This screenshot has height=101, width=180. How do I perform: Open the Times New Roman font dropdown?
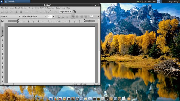pyautogui.click(x=34, y=16)
